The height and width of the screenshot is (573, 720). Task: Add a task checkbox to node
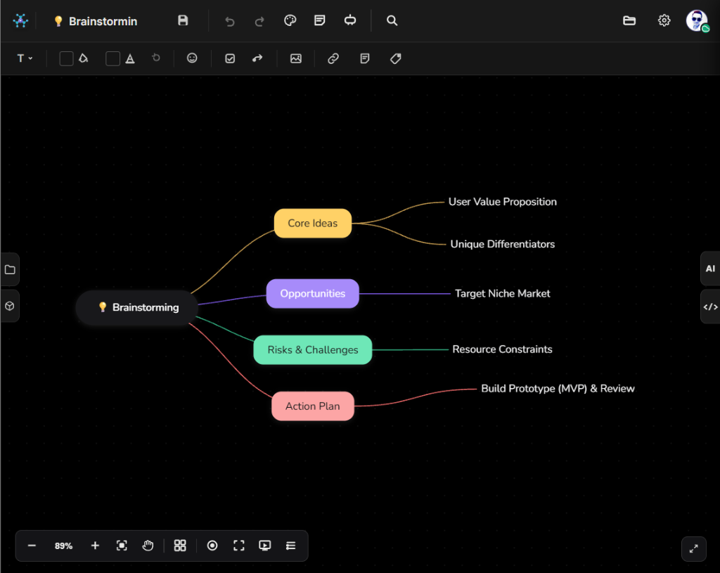pyautogui.click(x=230, y=58)
